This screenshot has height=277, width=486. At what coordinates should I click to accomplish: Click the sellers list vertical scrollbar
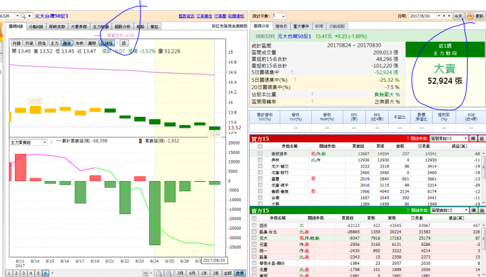483,249
